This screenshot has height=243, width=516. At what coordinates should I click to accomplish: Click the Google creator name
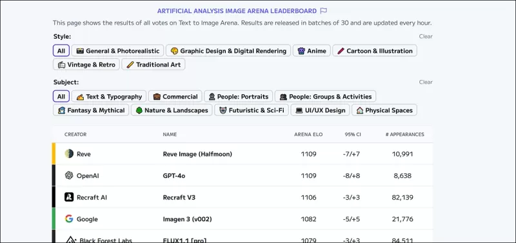point(87,219)
